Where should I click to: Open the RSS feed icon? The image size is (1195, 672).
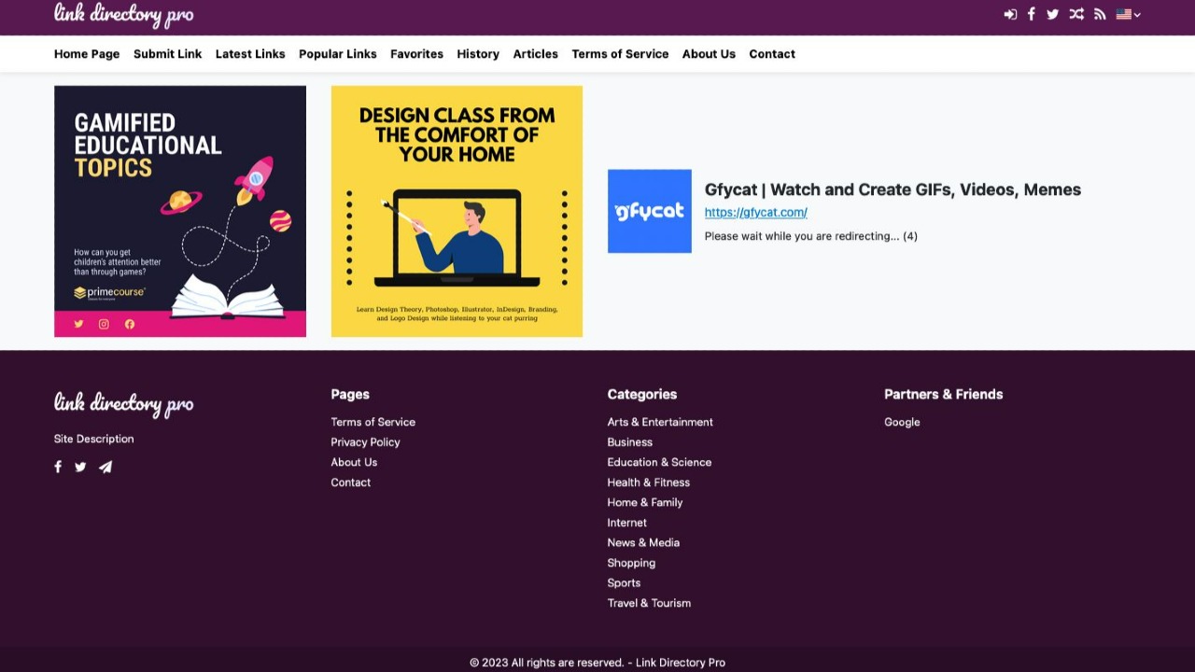pos(1100,14)
